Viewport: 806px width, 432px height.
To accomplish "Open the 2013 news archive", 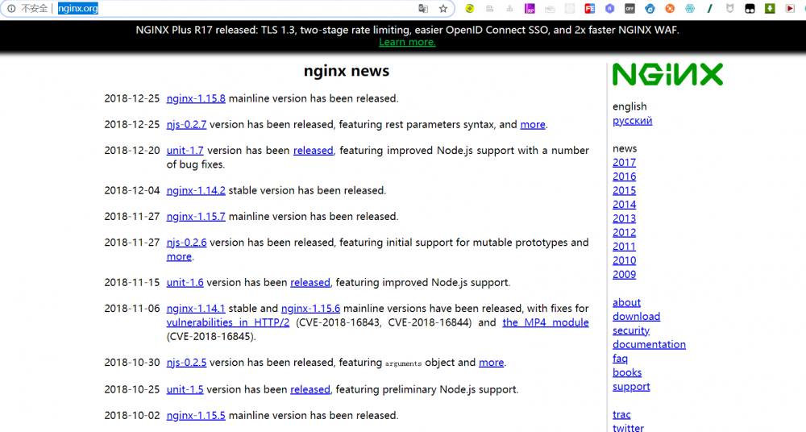I will tap(624, 218).
